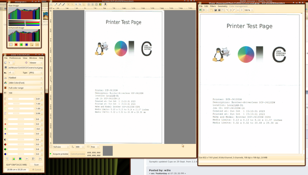The height and width of the screenshot is (175, 308).
Task: Expand the FlatBed source dropdown
Action: pyautogui.click(x=25, y=77)
